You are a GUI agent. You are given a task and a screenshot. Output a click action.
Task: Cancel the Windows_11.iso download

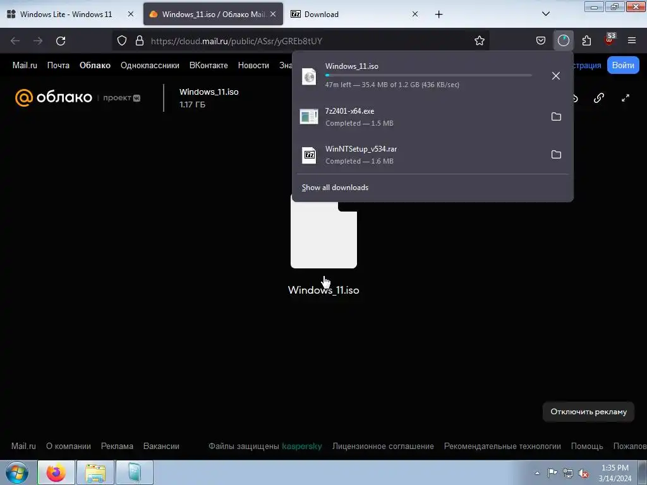pyautogui.click(x=556, y=76)
